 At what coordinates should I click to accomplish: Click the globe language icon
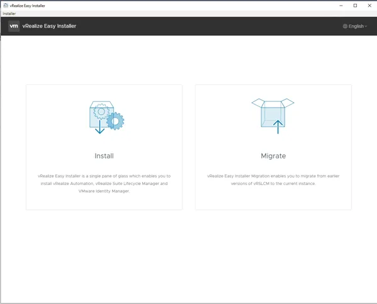click(345, 26)
